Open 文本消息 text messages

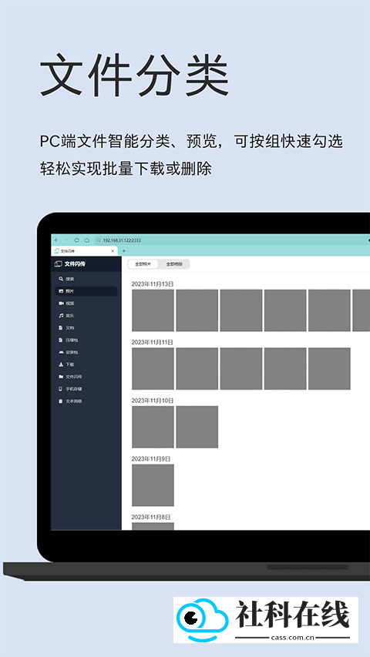(86, 401)
